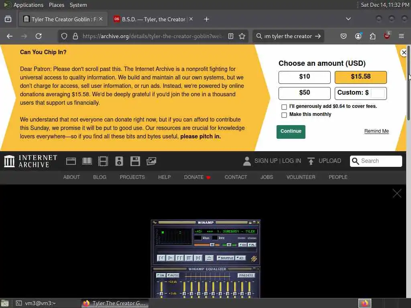Click the Remind Me link
The height and width of the screenshot is (308, 411).
point(376,131)
